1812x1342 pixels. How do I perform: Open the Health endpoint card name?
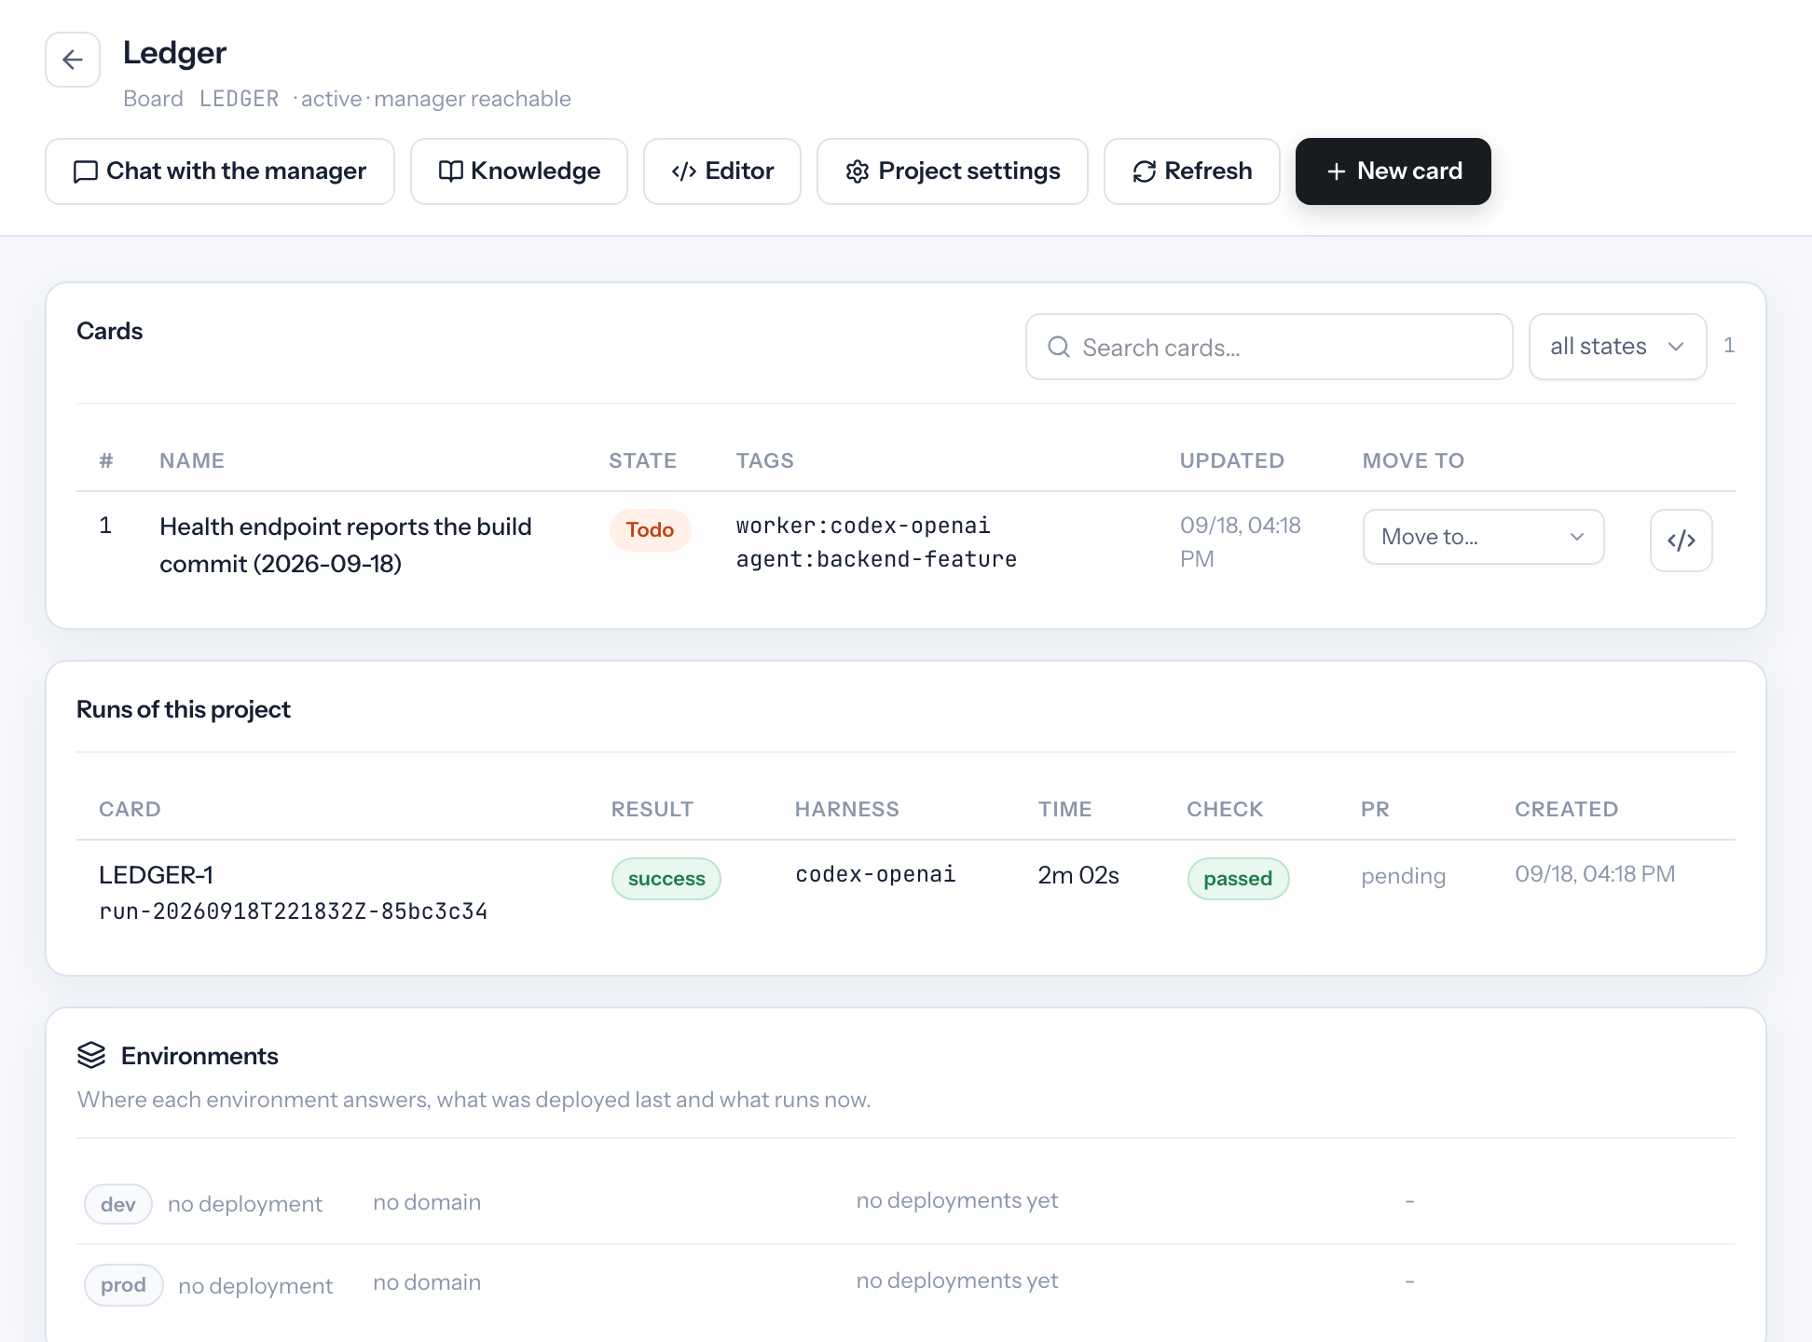tap(346, 545)
